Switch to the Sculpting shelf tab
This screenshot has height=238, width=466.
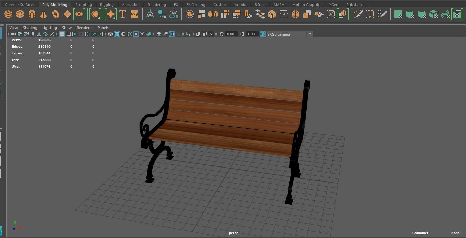pyautogui.click(x=84, y=4)
